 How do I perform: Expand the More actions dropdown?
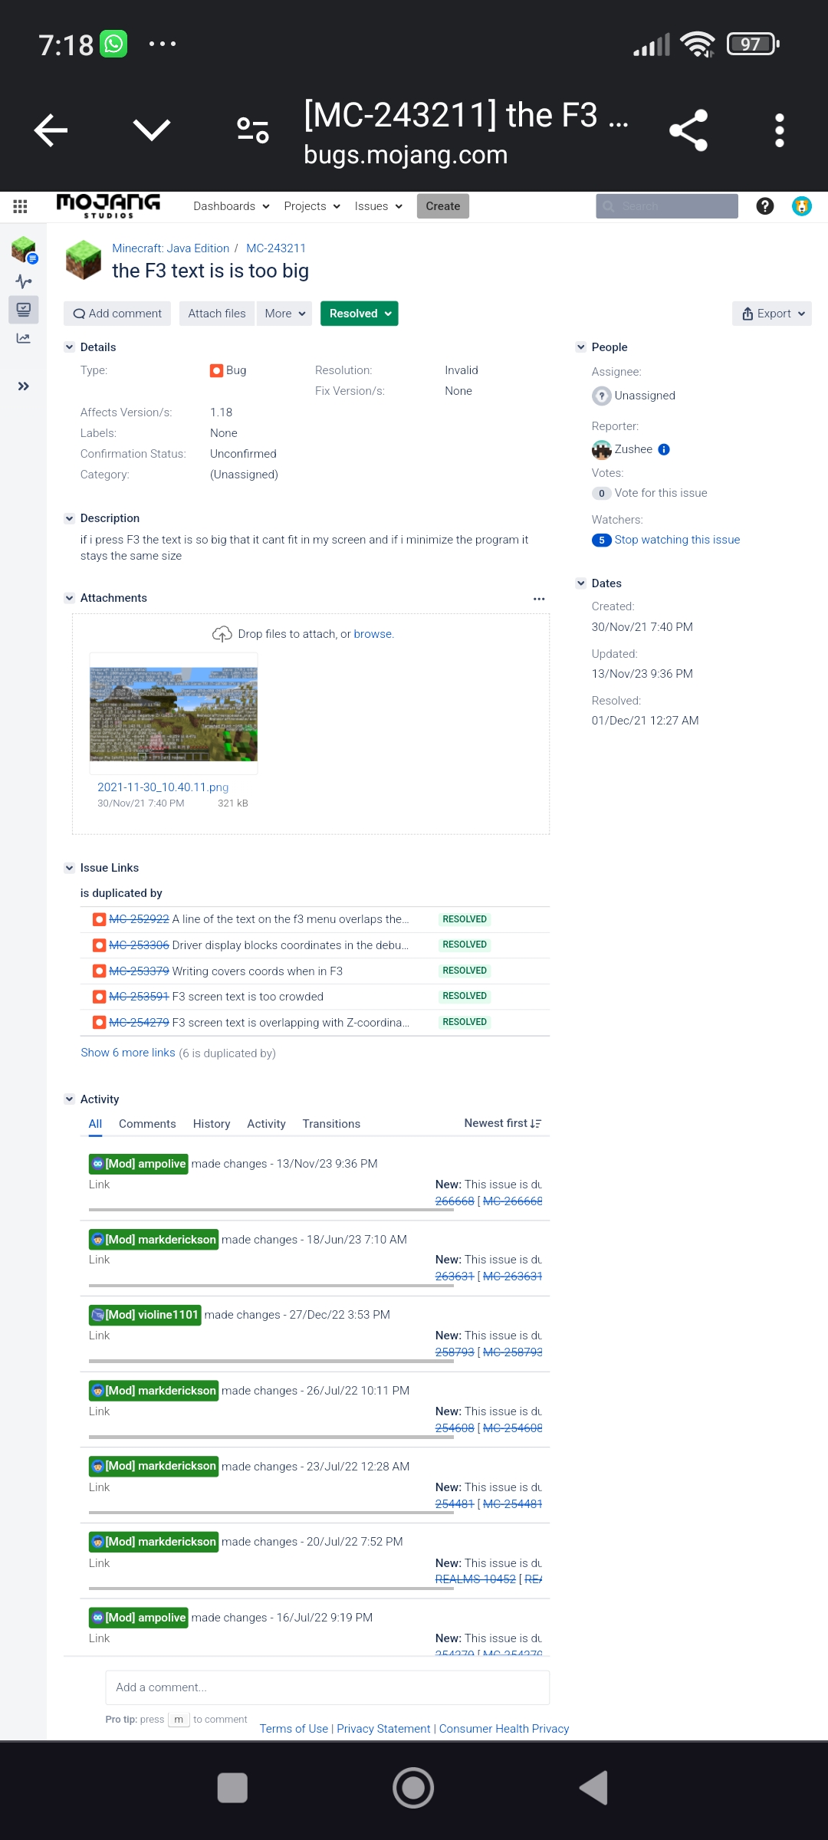pyautogui.click(x=284, y=314)
